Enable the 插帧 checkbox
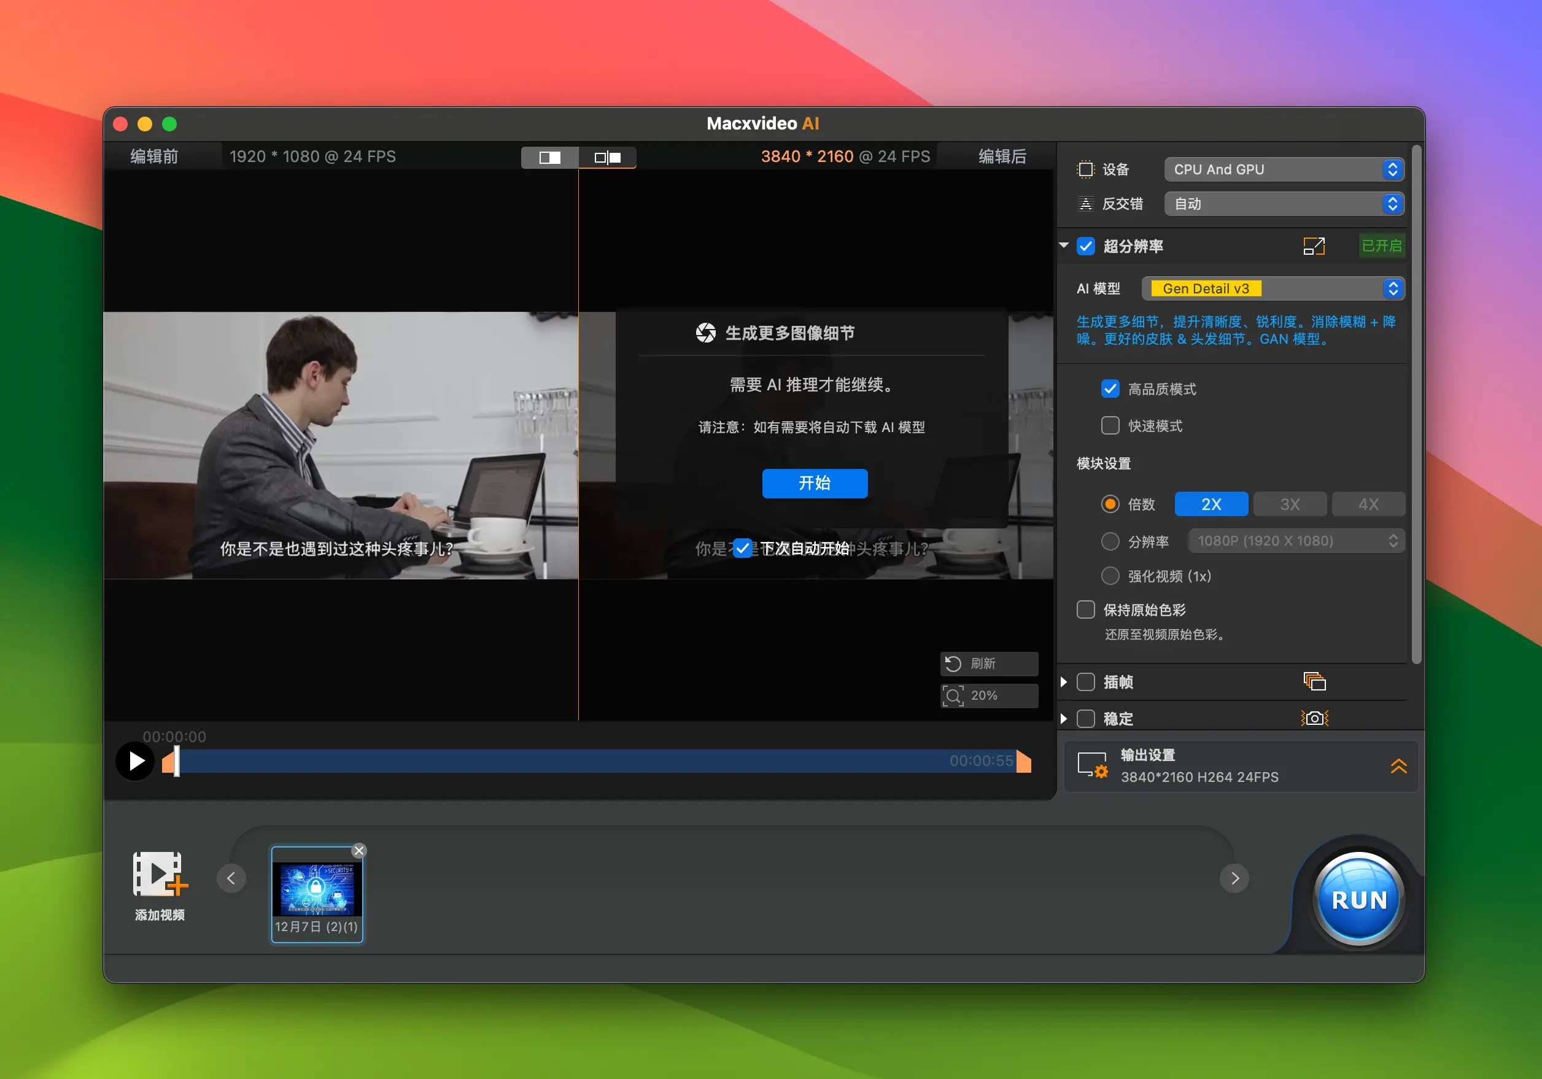Image resolution: width=1542 pixels, height=1079 pixels. click(1086, 682)
